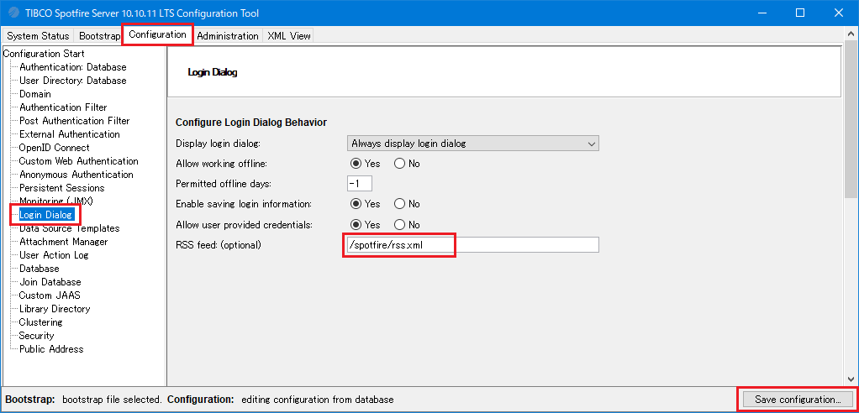The width and height of the screenshot is (859, 413).
Task: Click the Permitted offline days field
Action: [360, 183]
